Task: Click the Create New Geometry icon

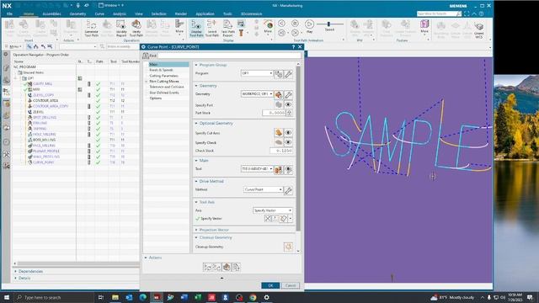Action: (x=279, y=94)
